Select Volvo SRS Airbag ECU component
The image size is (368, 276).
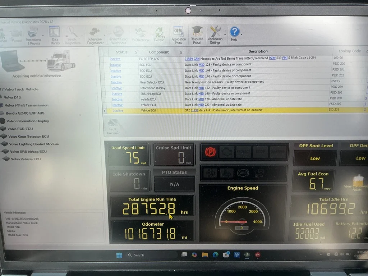coord(28,152)
